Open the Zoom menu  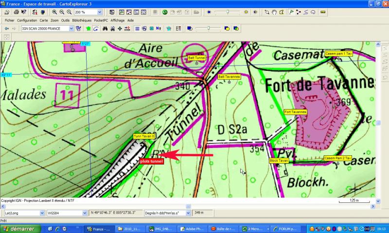coord(54,20)
